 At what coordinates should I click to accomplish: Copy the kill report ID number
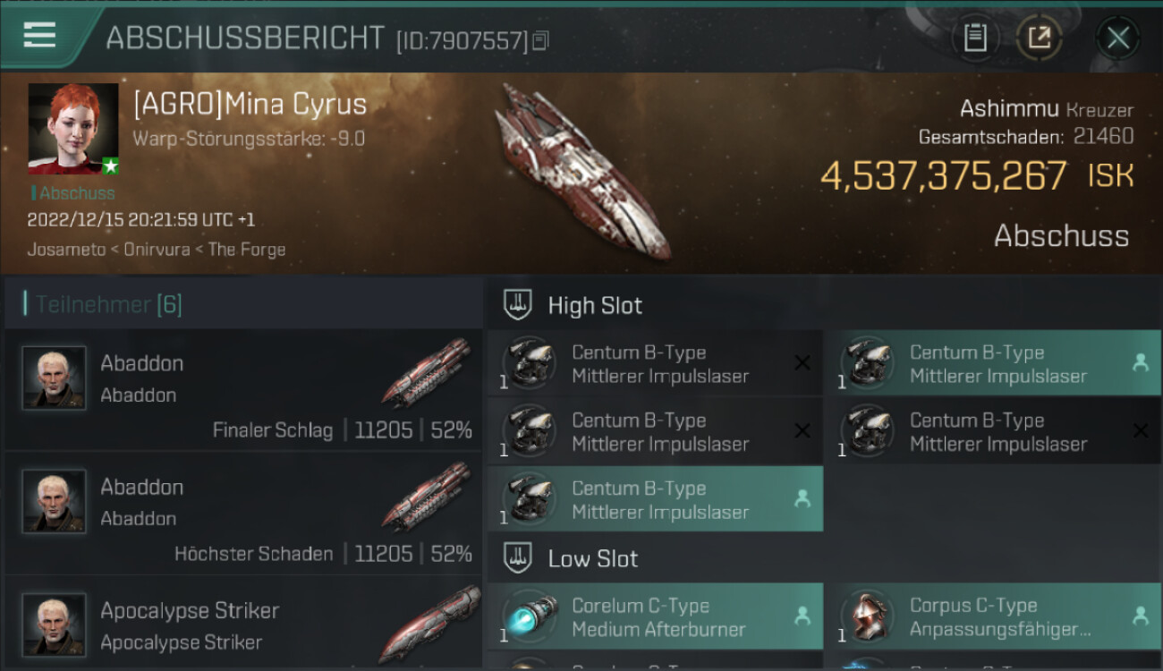point(540,41)
